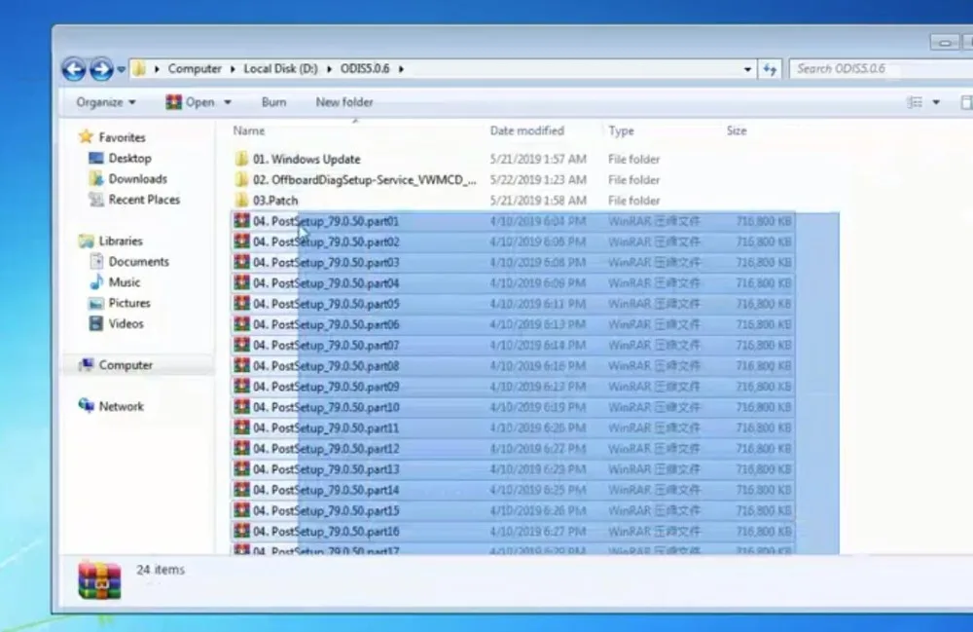Sort by the Name column header
Image resolution: width=973 pixels, height=632 pixels.
pyautogui.click(x=249, y=130)
